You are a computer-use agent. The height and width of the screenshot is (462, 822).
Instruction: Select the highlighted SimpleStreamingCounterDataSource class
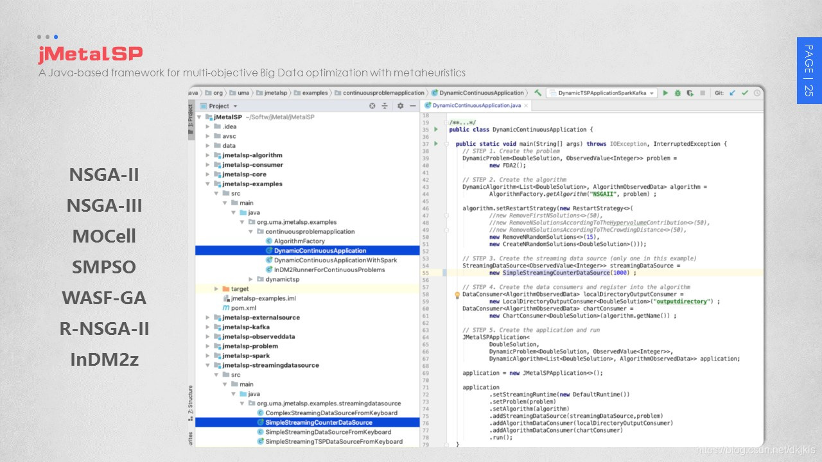307,422
